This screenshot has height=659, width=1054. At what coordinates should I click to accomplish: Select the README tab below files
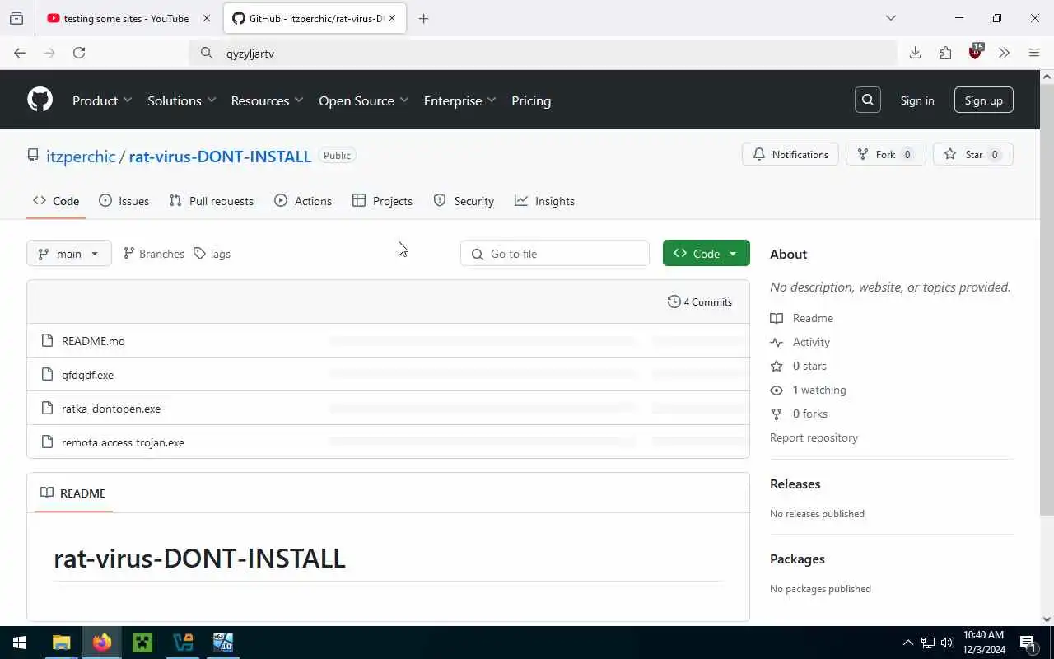[73, 493]
